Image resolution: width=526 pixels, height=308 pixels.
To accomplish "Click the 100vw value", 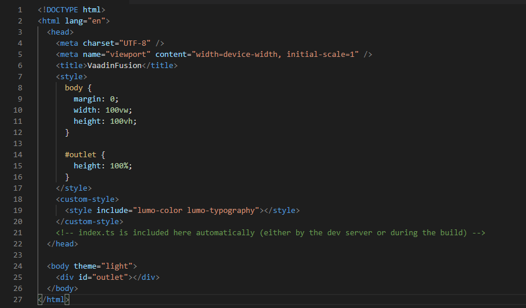I will [x=117, y=110].
